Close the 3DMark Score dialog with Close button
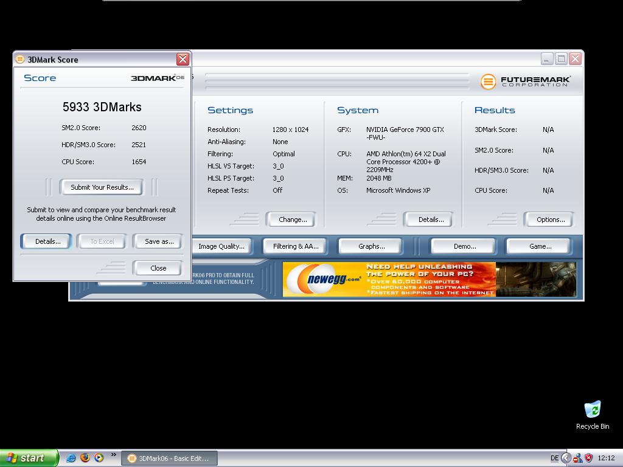 pos(158,268)
